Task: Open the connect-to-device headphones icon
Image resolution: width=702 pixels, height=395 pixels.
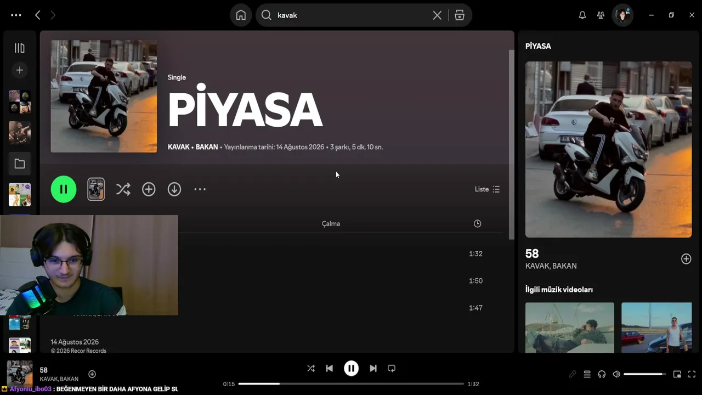Action: (602, 374)
